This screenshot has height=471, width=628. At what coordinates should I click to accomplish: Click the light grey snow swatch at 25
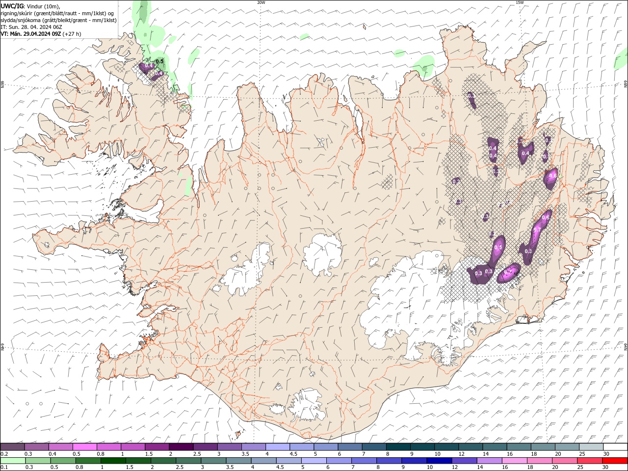591,447
